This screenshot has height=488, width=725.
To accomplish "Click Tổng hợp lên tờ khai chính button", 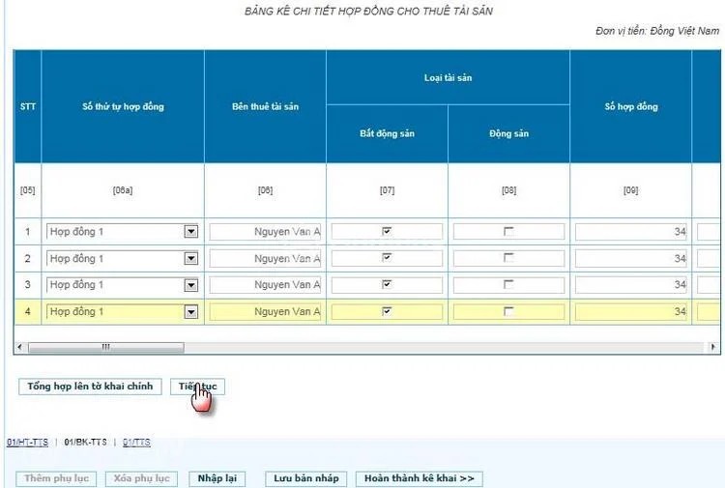I will 90,387.
